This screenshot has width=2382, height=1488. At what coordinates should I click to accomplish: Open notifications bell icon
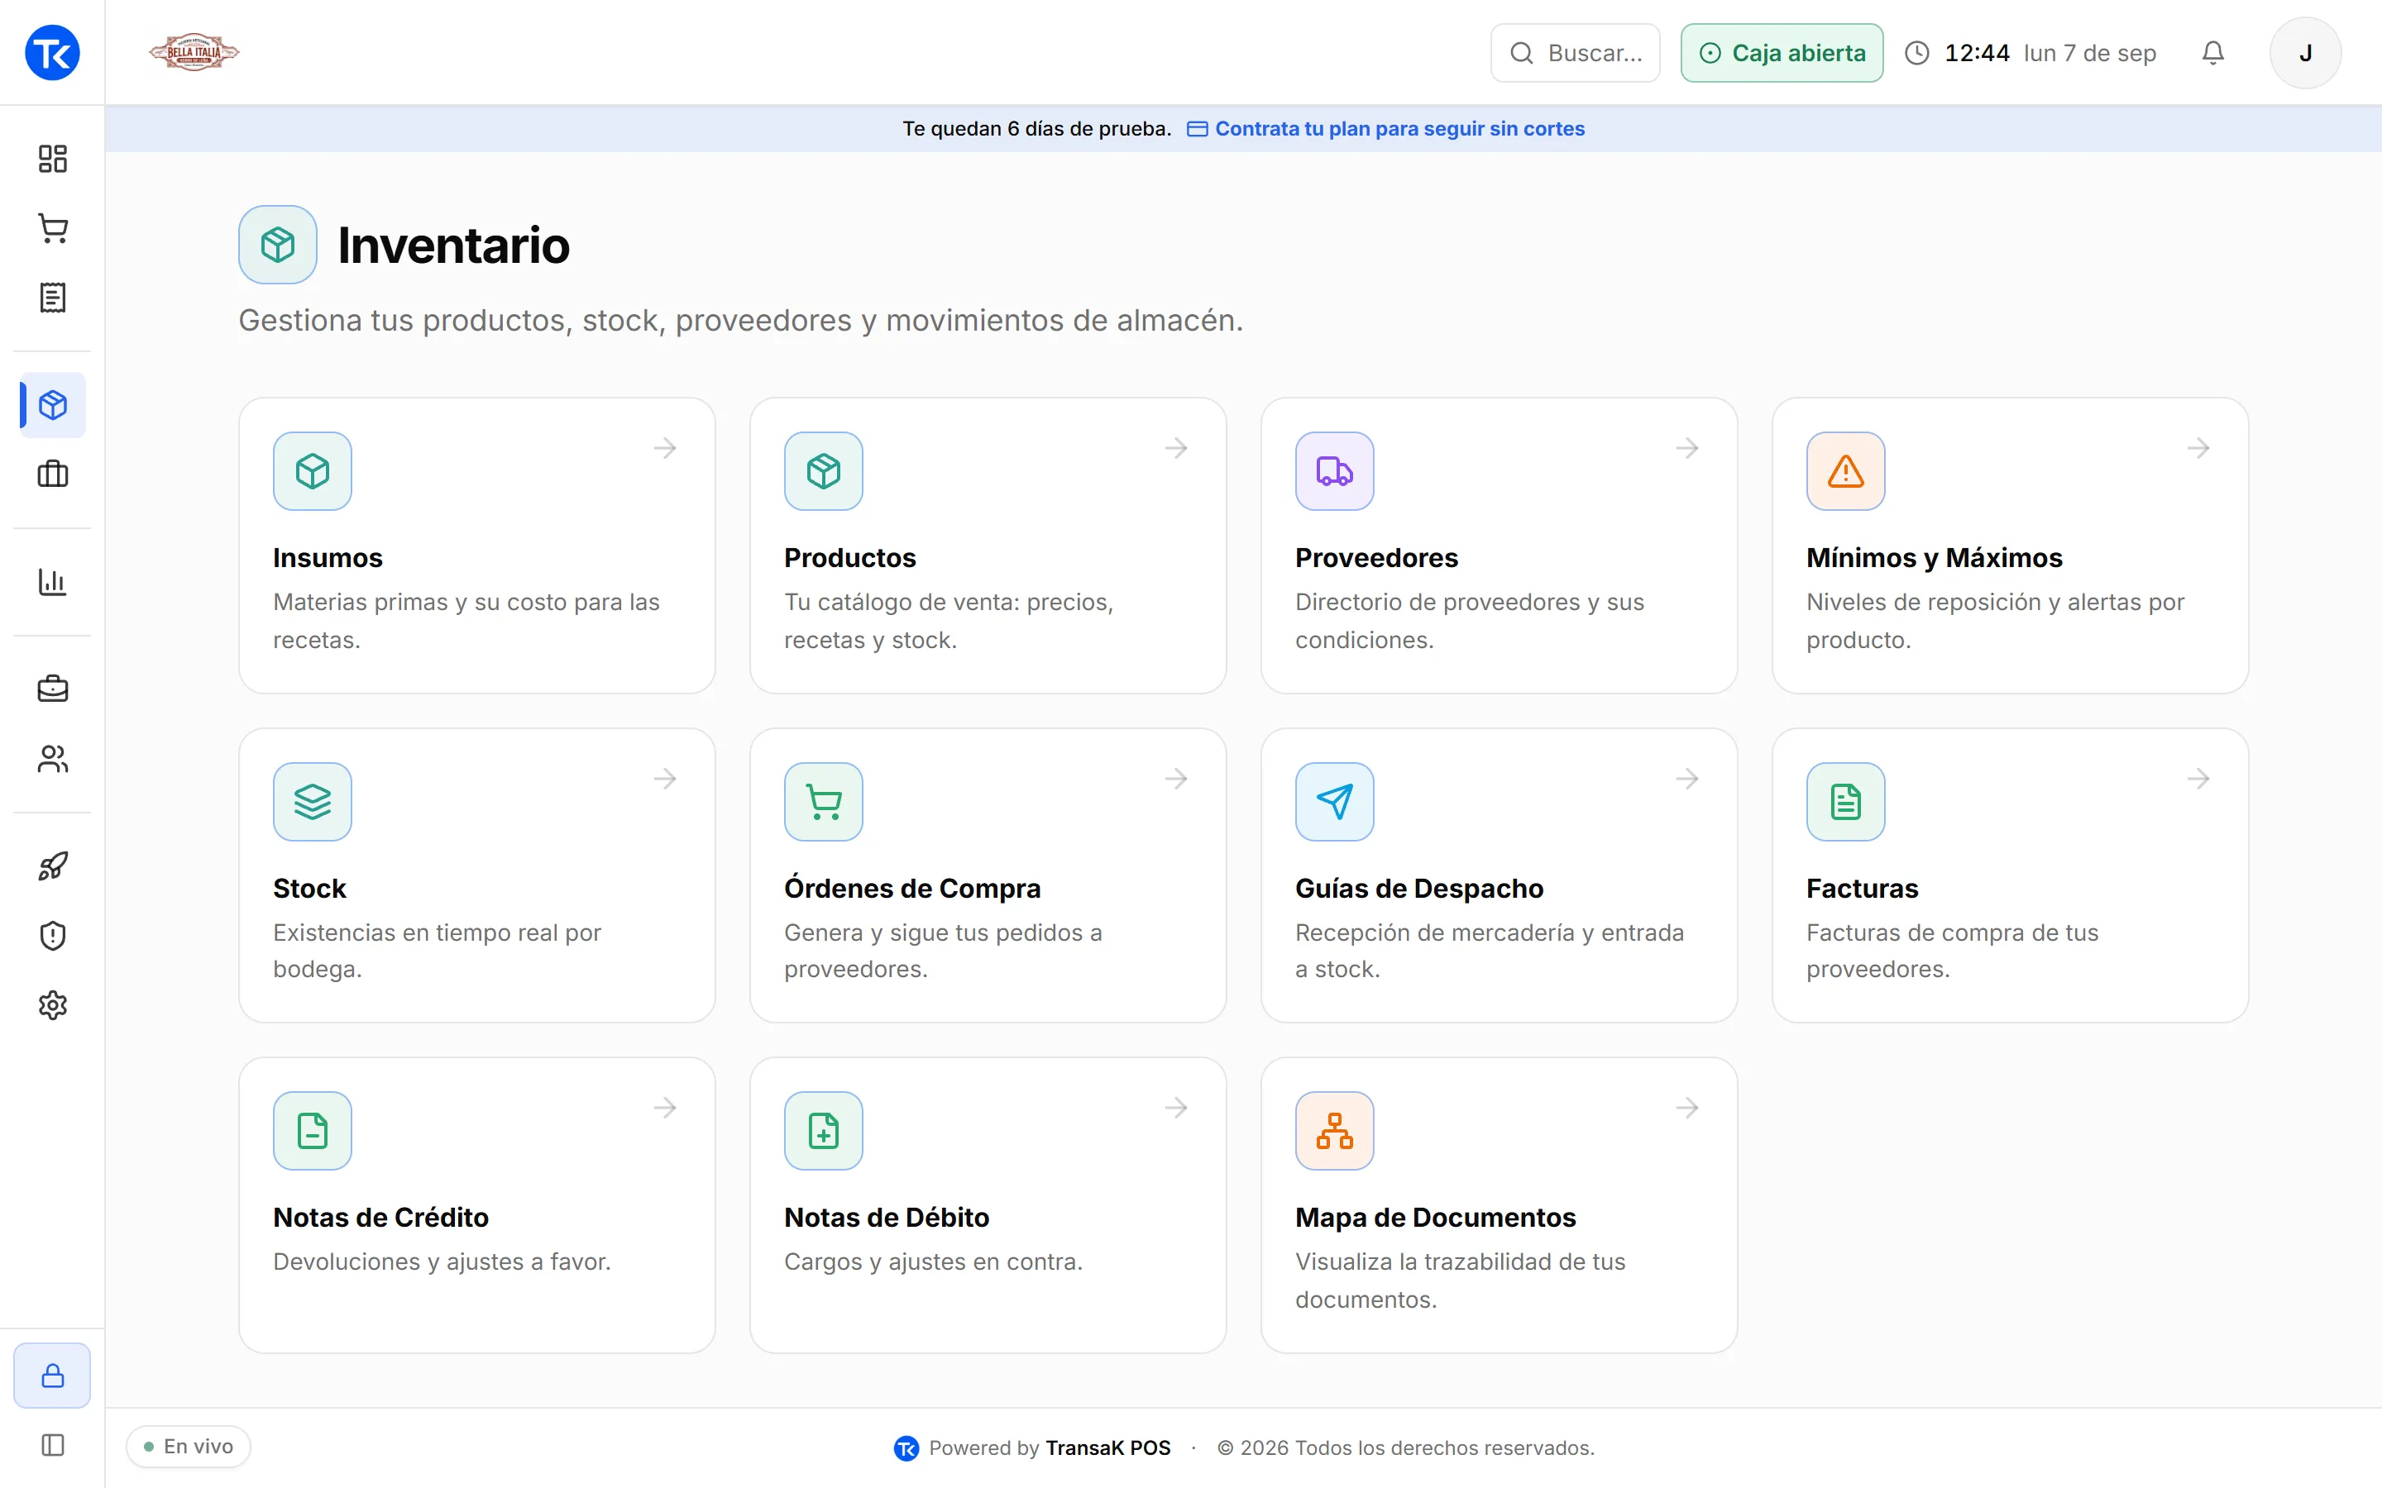pos(2212,53)
